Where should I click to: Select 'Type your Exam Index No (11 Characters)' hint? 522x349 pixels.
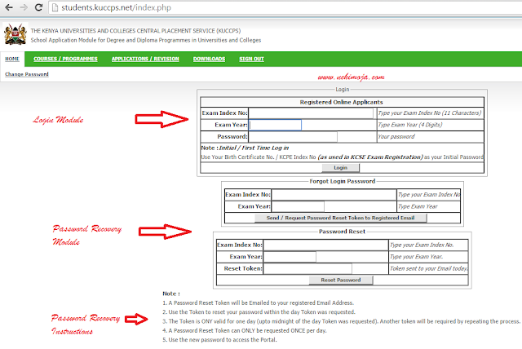[430, 113]
